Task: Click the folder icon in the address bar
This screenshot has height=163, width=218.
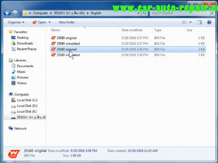Action: 25,13
